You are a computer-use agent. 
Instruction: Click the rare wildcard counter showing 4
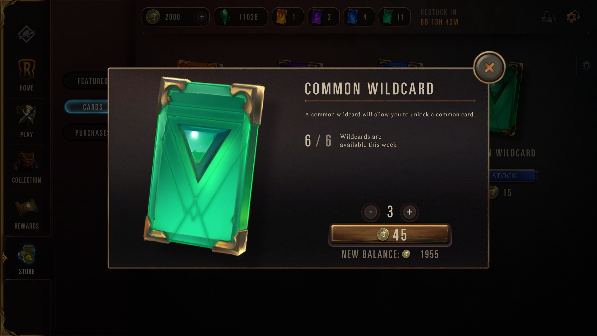point(359,17)
